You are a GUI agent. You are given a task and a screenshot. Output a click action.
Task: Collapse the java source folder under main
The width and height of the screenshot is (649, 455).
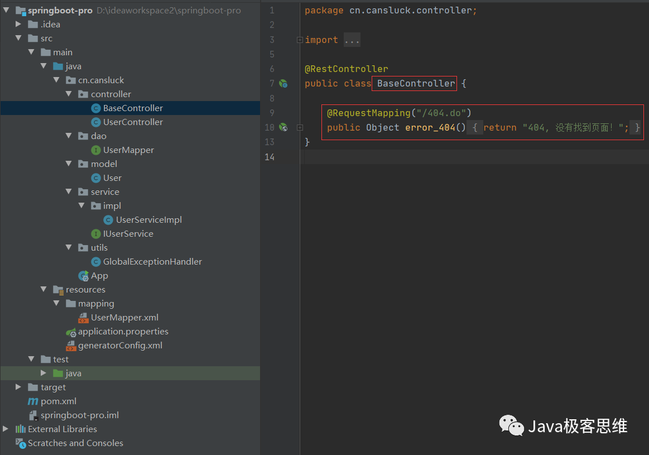44,66
